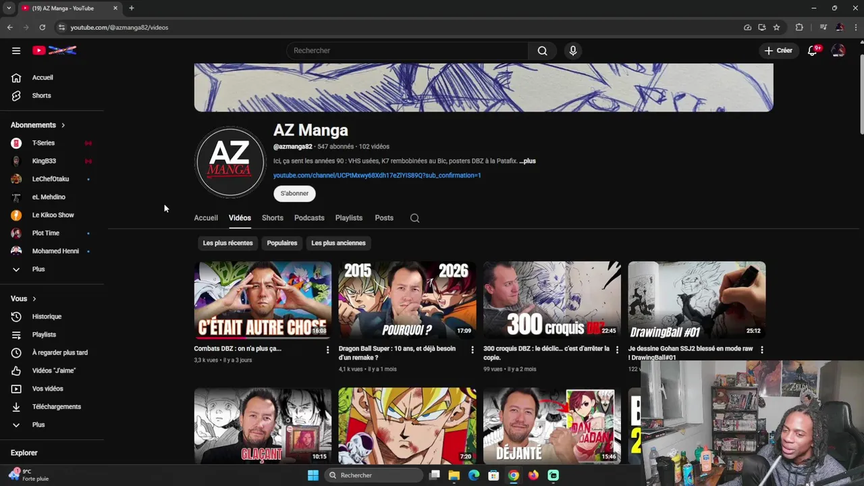Open Dragon Ball Super 10 ans title

(x=397, y=353)
